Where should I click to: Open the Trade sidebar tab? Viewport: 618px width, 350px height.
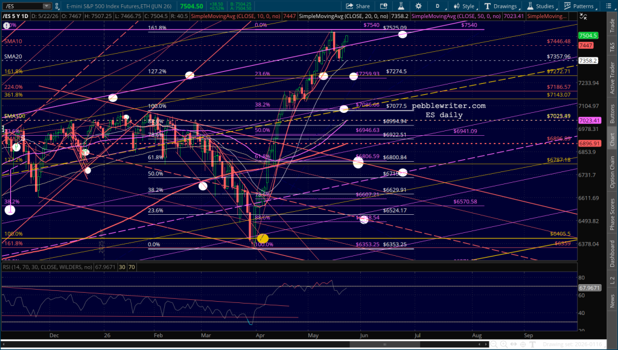[612, 25]
